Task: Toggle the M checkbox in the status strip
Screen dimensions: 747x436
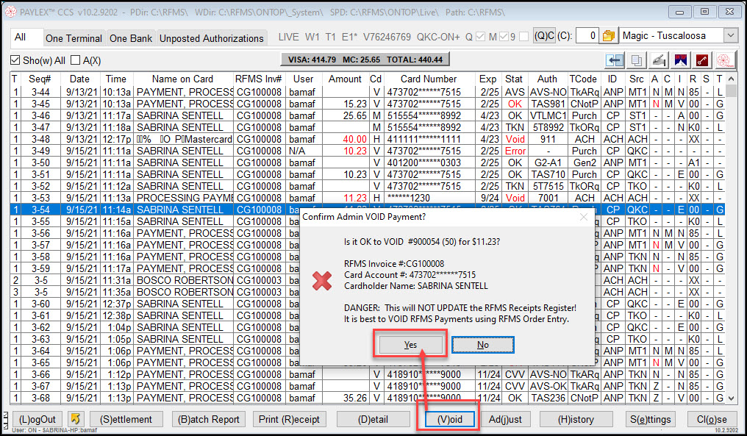Action: click(x=504, y=37)
